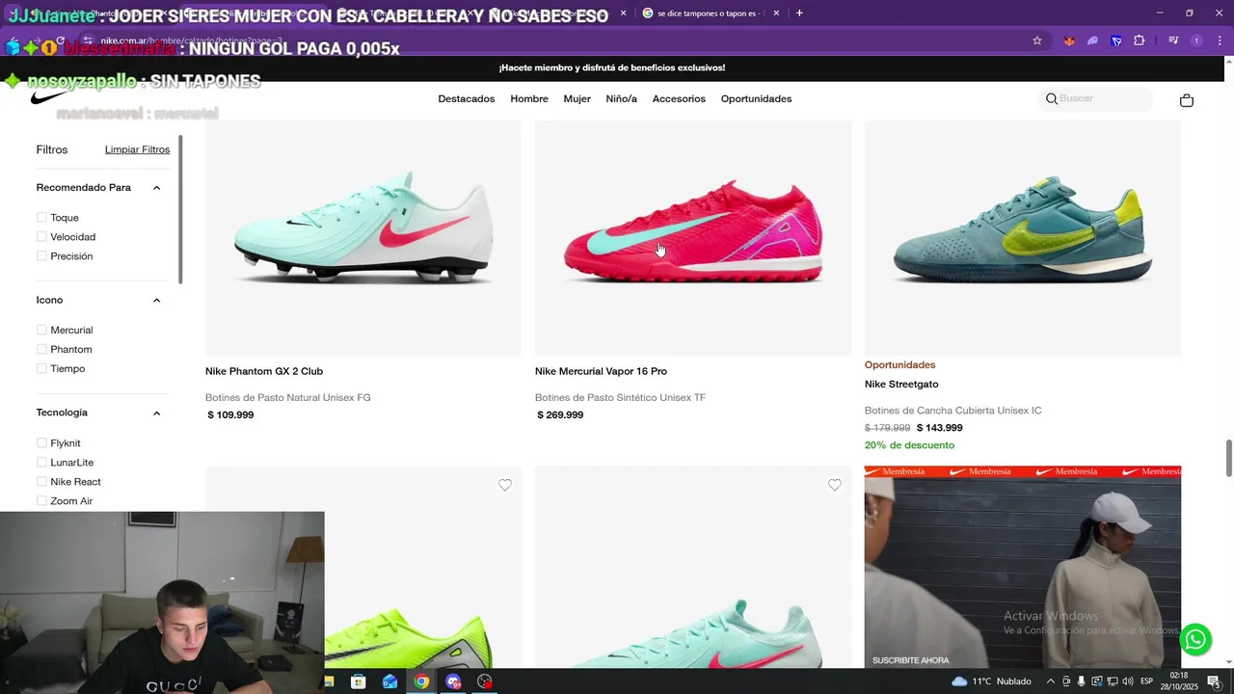Click SUSCRIBITE AHORA on the membership banner
Screen dimensions: 1234x694
coord(911,660)
